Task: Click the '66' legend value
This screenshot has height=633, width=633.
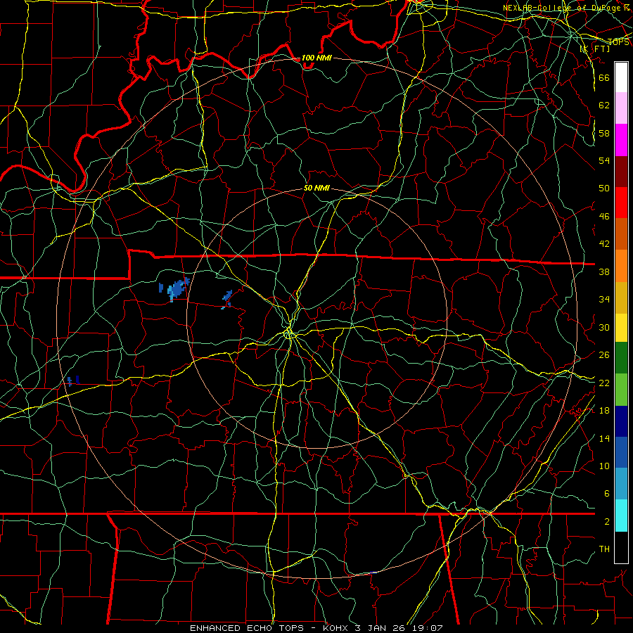Action: click(x=604, y=77)
